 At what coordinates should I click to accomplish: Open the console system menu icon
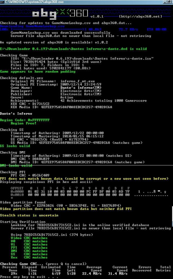coord(2,2)
